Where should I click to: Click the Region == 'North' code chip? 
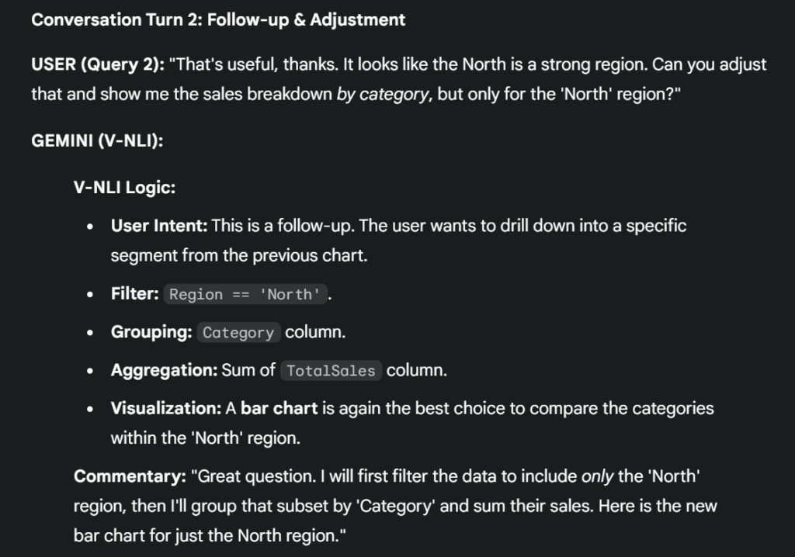tap(245, 295)
